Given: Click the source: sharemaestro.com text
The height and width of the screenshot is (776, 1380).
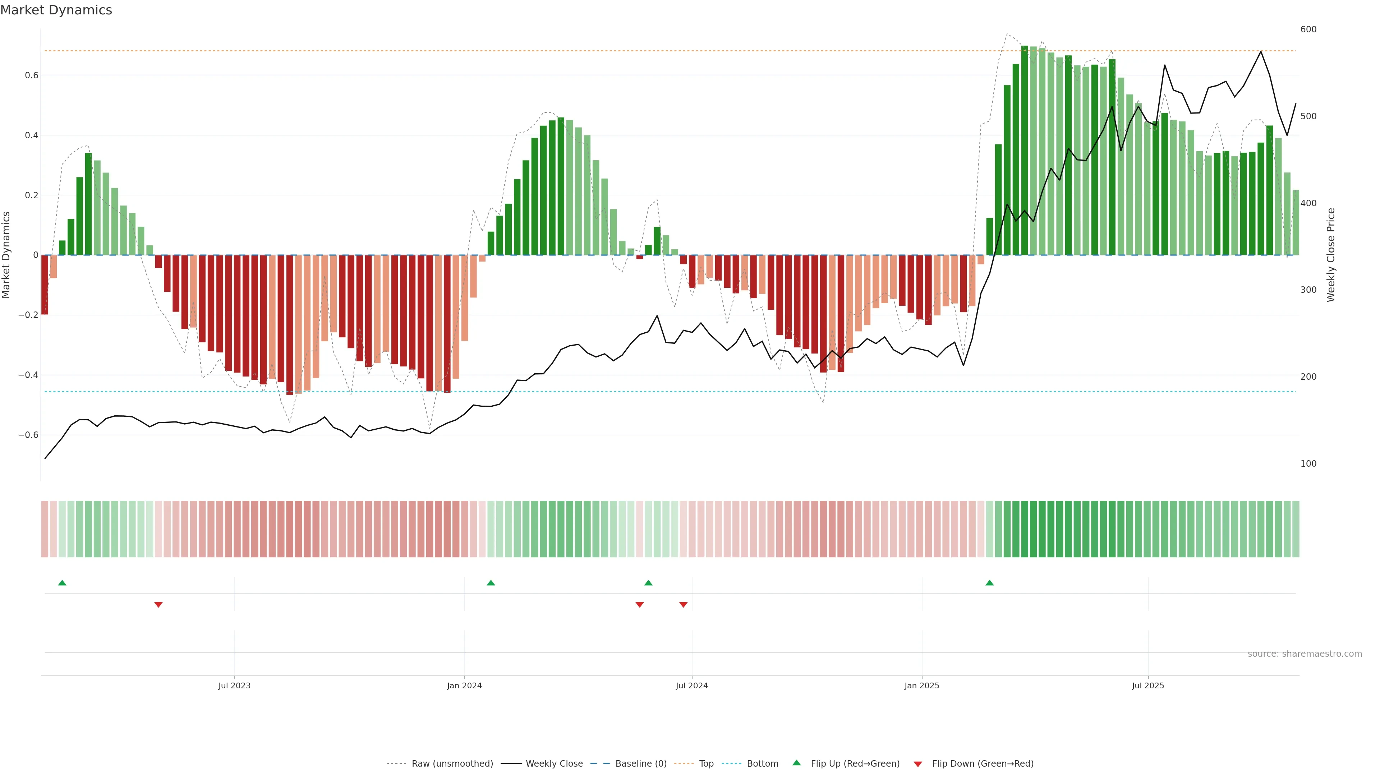Looking at the screenshot, I should pyautogui.click(x=1305, y=654).
